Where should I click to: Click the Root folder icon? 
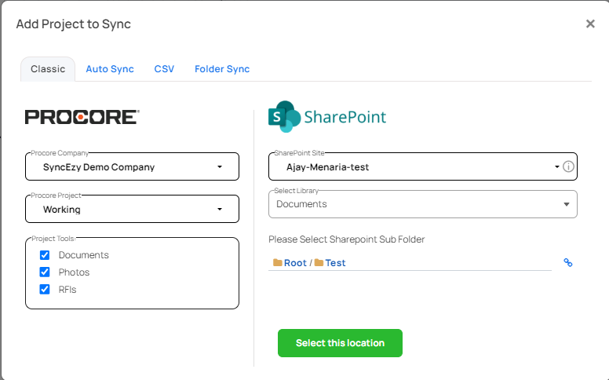pos(277,263)
